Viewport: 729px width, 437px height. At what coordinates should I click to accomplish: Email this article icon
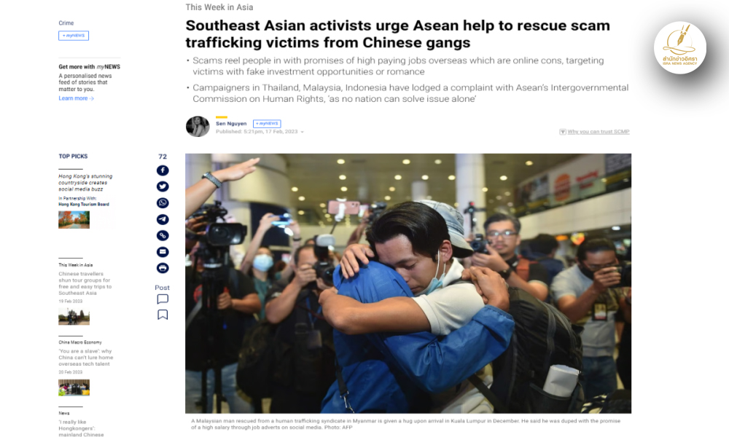pyautogui.click(x=163, y=252)
